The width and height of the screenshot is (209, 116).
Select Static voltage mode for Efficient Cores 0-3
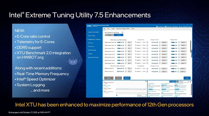click(144, 68)
